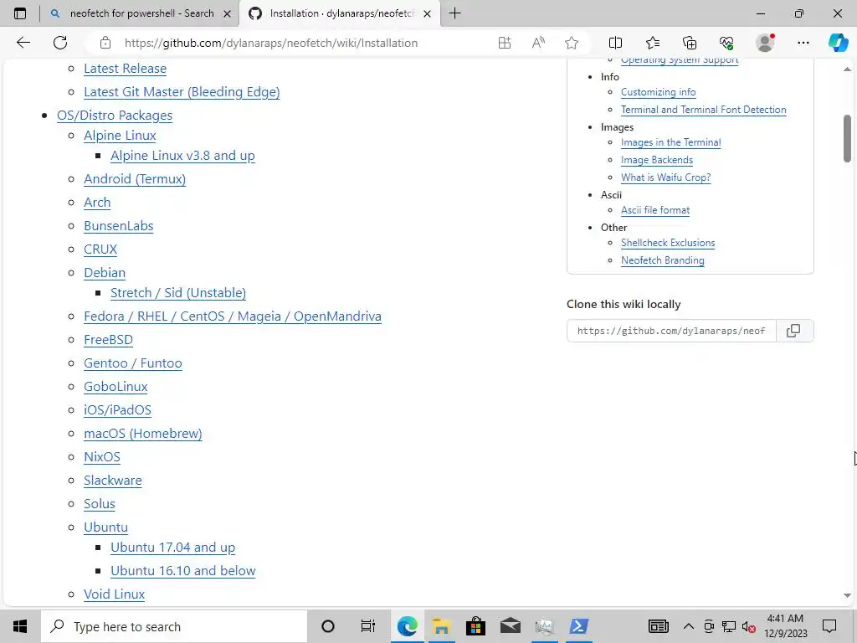
Task: Open the Alpine Linux link
Action: 120,135
